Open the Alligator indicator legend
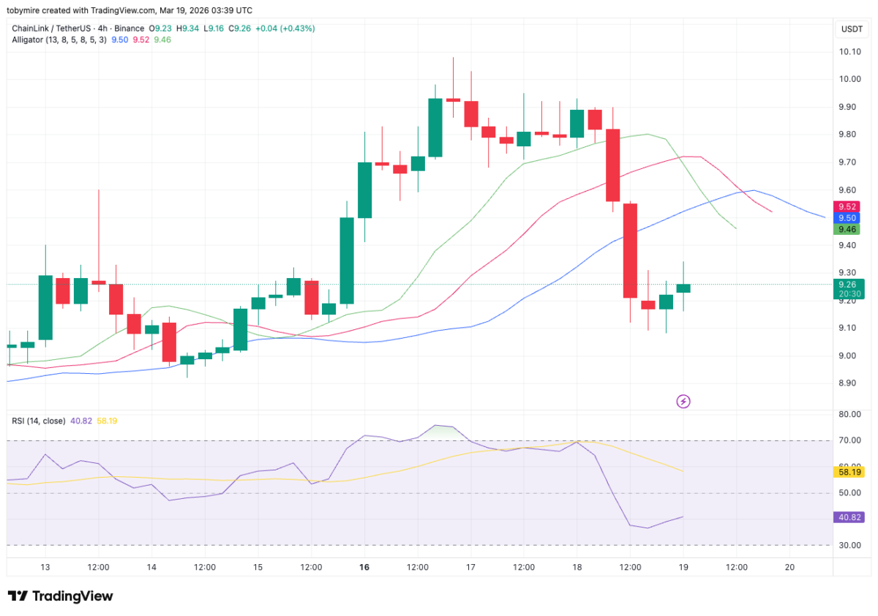The height and width of the screenshot is (616, 878). 59,40
